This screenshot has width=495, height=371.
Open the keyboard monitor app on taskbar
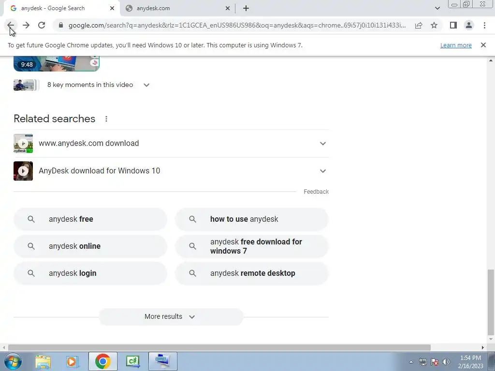tap(162, 361)
